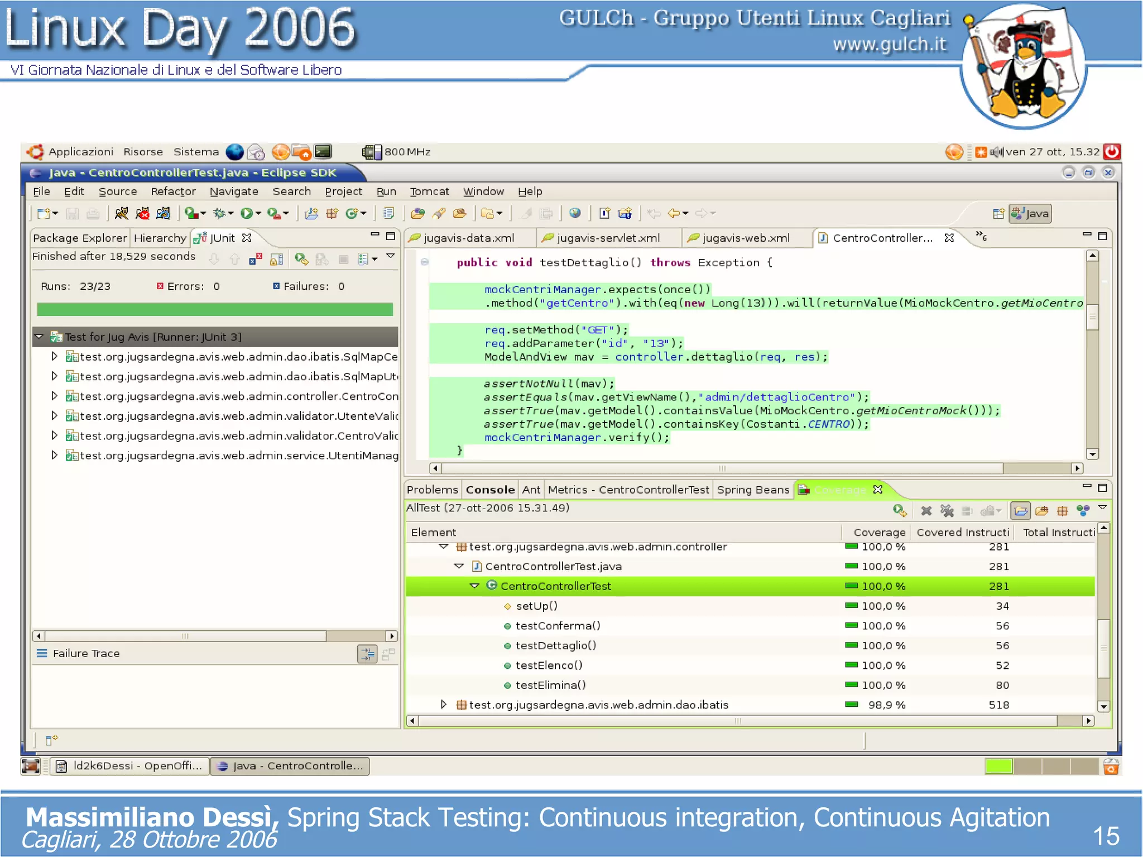Switch to ld2k6Dessi OpenOffice taskbar window
The width and height of the screenshot is (1143, 857).
pos(131,766)
